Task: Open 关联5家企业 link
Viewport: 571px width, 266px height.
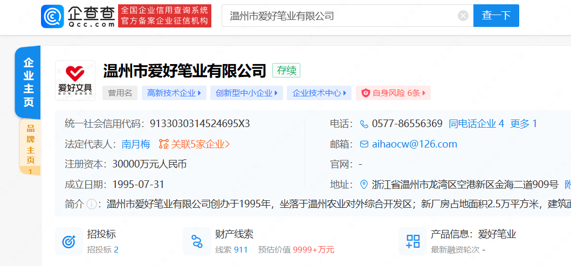Action: (200, 144)
